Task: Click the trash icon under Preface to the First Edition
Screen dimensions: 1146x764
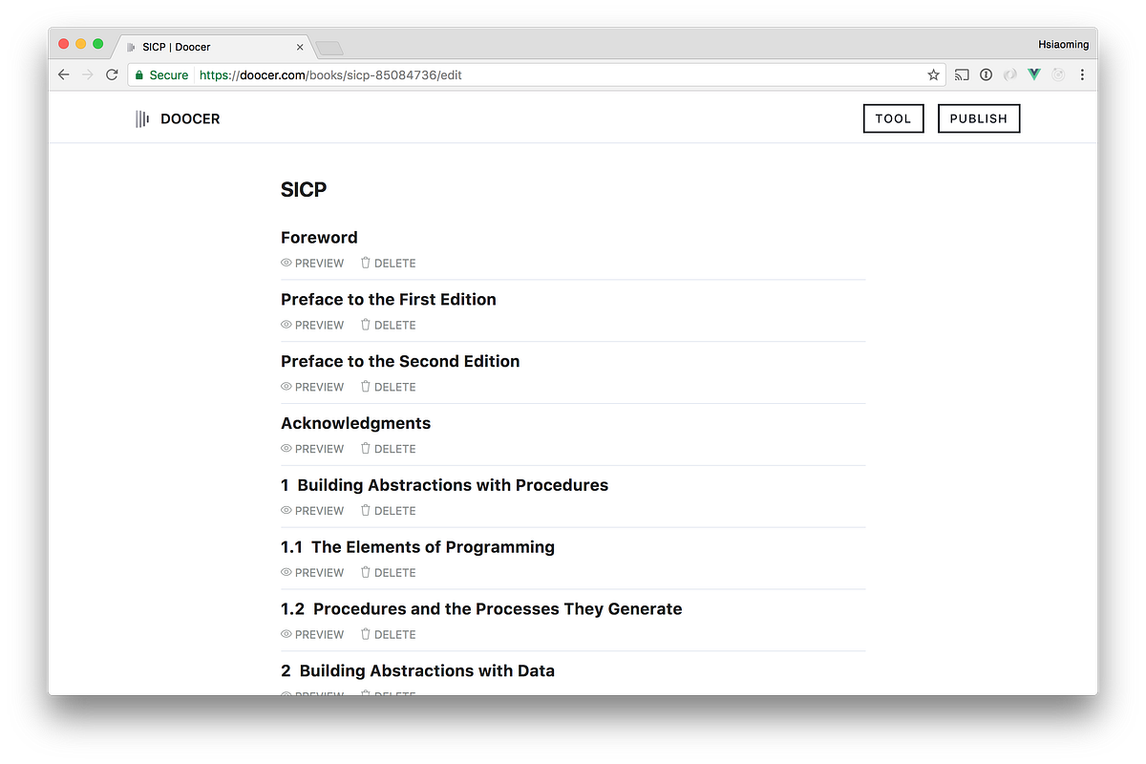Action: coord(364,325)
